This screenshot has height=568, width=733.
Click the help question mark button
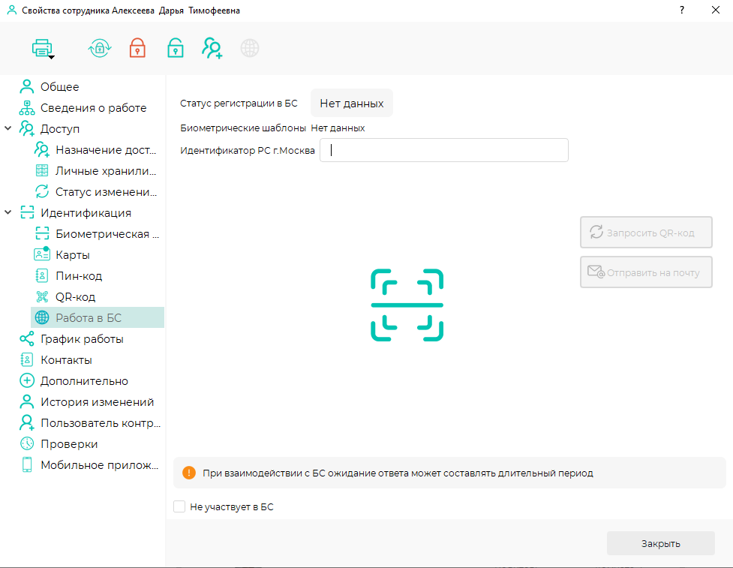[682, 10]
